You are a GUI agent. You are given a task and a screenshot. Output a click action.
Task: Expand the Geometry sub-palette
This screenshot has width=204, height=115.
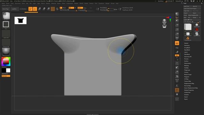pos(187,45)
